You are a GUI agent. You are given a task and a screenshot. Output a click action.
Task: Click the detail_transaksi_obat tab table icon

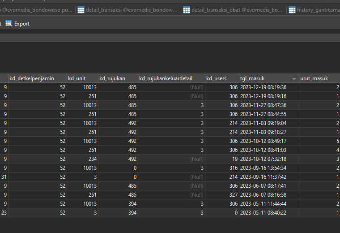(x=187, y=10)
